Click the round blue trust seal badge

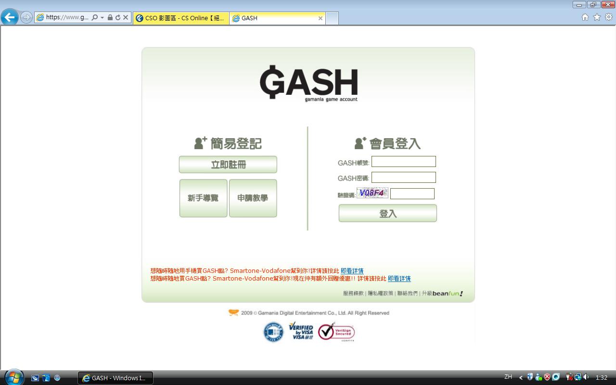tap(273, 332)
